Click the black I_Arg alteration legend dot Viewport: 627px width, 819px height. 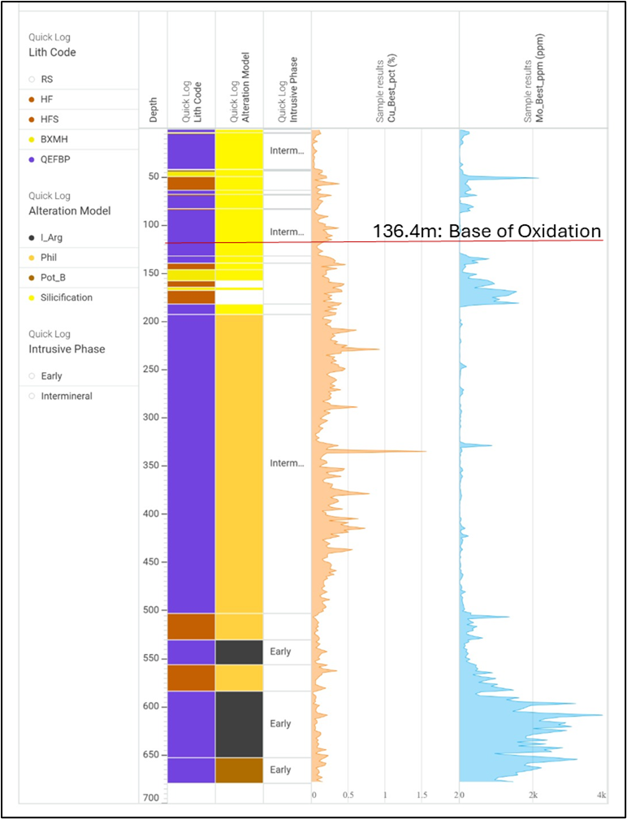point(32,238)
